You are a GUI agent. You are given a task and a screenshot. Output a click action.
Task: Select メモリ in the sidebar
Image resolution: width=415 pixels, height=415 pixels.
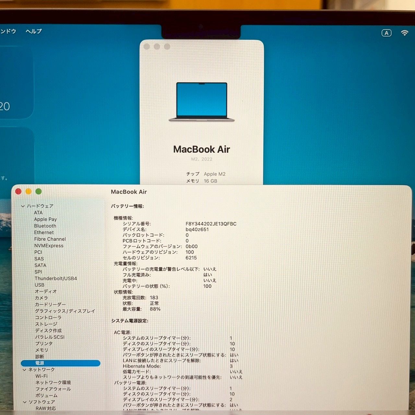tap(41, 350)
